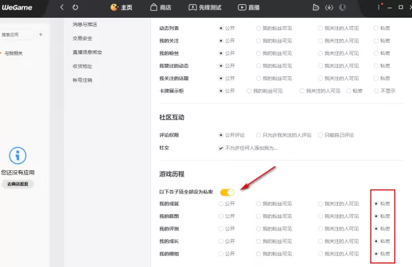Image resolution: width=412 pixels, height=267 pixels.
Task: Open the 直播 tab
Action: 249,8
